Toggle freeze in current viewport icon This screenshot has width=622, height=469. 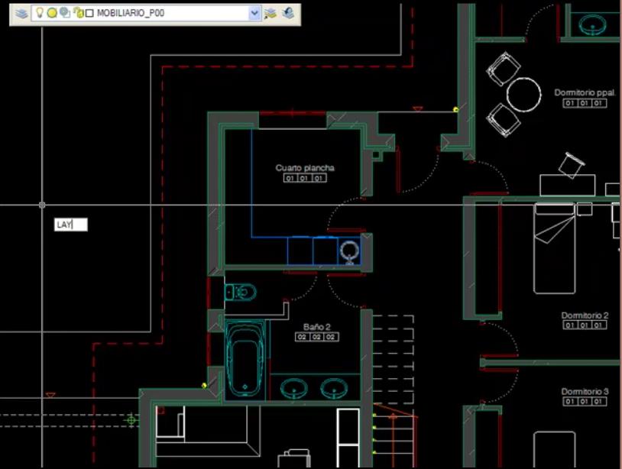pos(65,13)
